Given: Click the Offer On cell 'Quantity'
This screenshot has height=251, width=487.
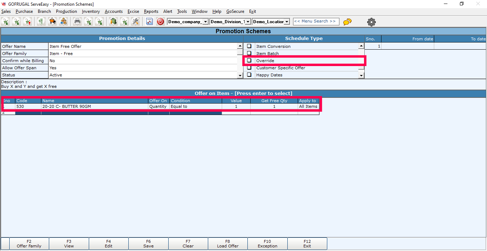Looking at the screenshot, I should 159,106.
